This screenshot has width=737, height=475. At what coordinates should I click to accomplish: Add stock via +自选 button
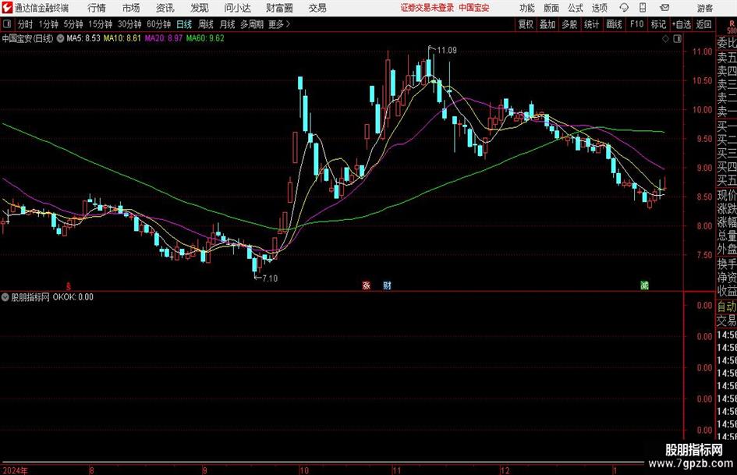(682, 24)
